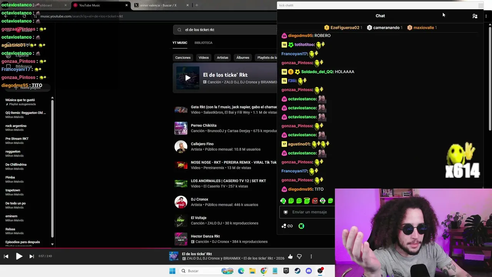Click the Enviar un mensaje chat input
The width and height of the screenshot is (492, 277).
(x=307, y=212)
